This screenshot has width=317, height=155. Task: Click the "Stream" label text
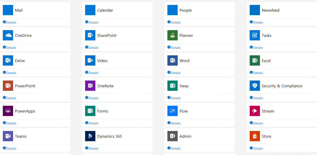[268, 111]
